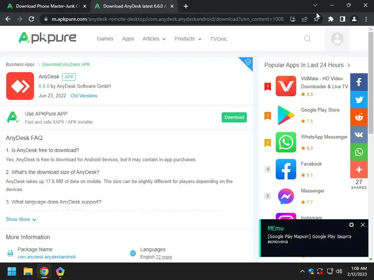Click the address bar URL
This screenshot has width=374, height=280.
[167, 19]
